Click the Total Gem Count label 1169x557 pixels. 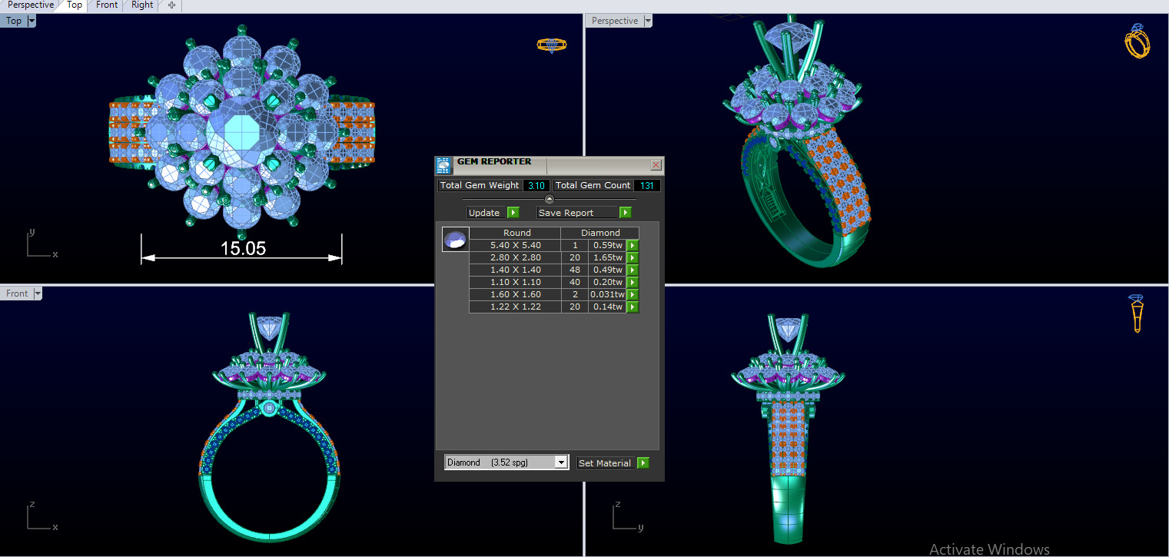click(593, 186)
